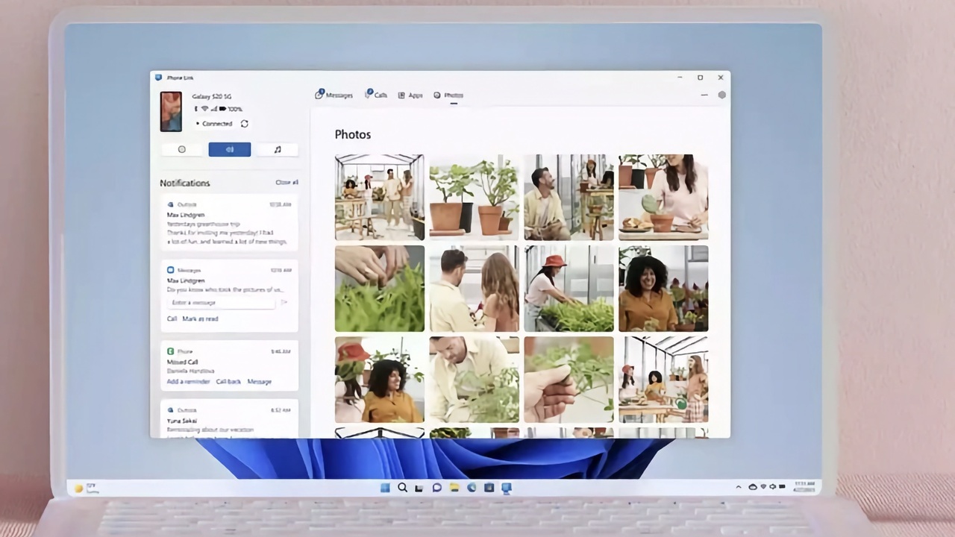Click the Windows Start button on the taskbar
This screenshot has width=955, height=537.
click(x=385, y=488)
